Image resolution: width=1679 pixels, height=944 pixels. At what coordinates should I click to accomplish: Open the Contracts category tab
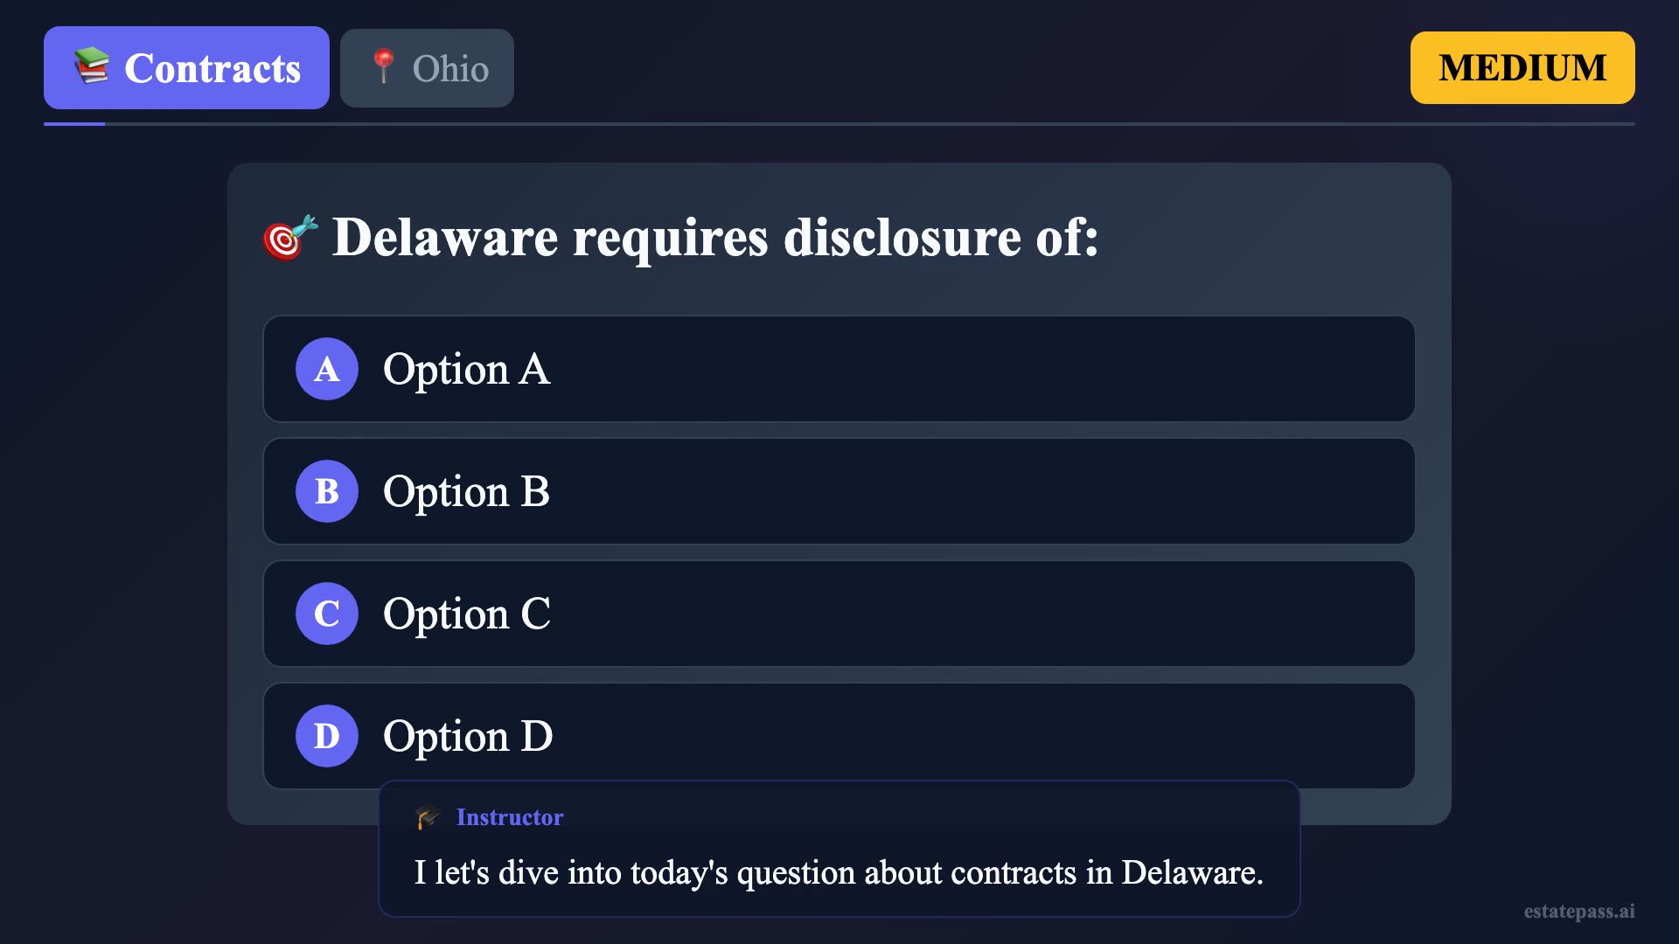click(x=186, y=68)
